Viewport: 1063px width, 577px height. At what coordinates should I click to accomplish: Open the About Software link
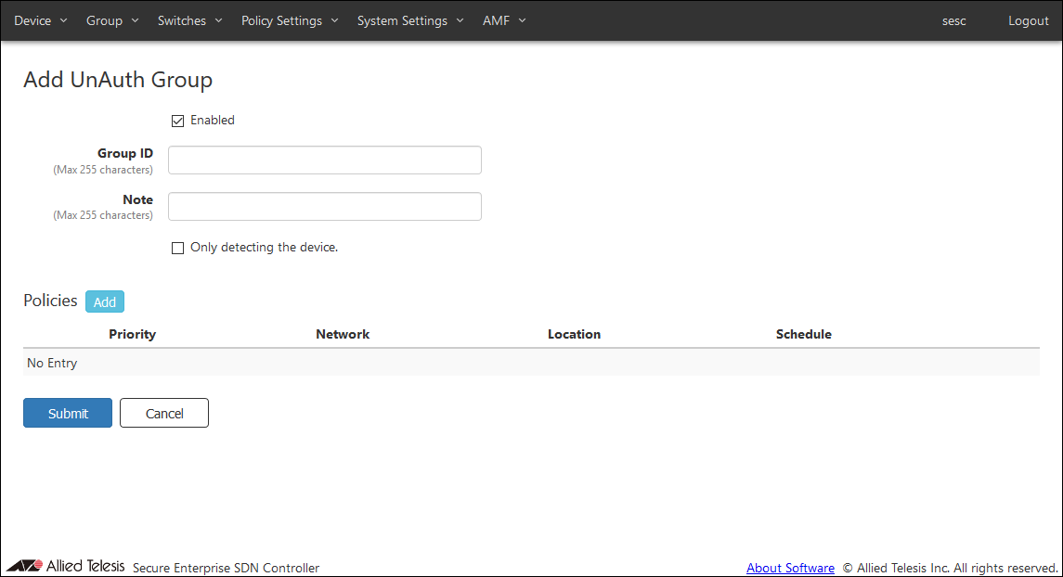790,568
